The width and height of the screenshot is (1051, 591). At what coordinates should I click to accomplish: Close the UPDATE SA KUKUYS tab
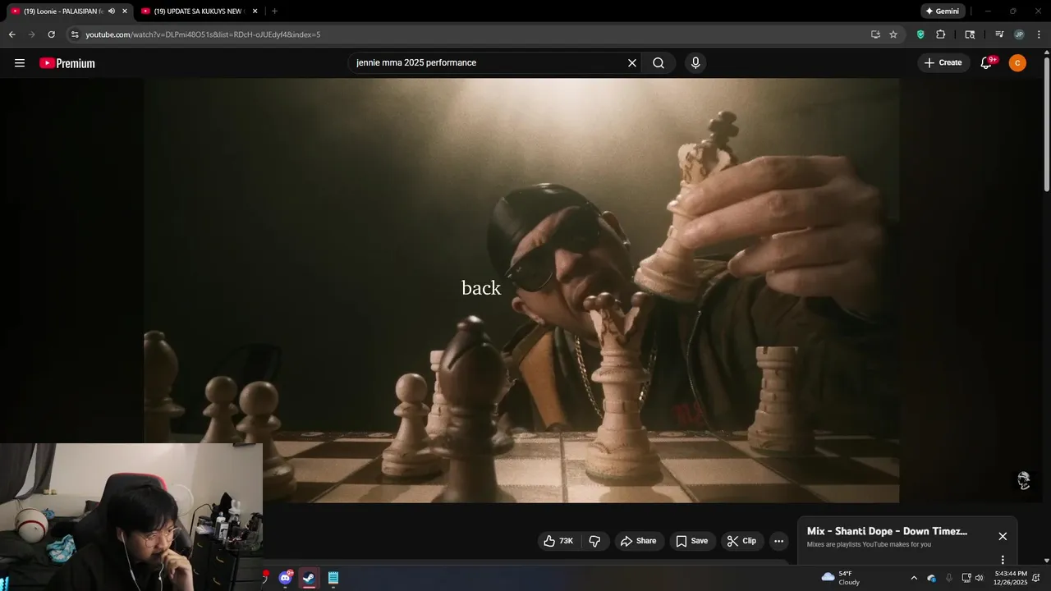click(255, 11)
